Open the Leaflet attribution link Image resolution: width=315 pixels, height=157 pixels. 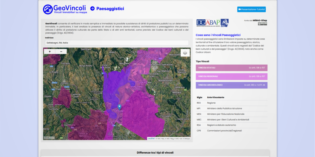(151, 138)
